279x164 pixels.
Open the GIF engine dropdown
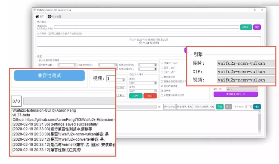pos(246,72)
